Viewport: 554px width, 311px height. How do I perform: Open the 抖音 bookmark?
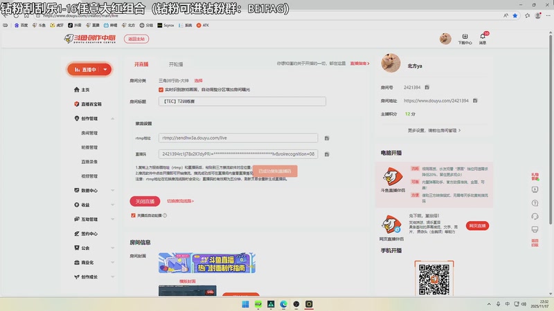(x=75, y=26)
